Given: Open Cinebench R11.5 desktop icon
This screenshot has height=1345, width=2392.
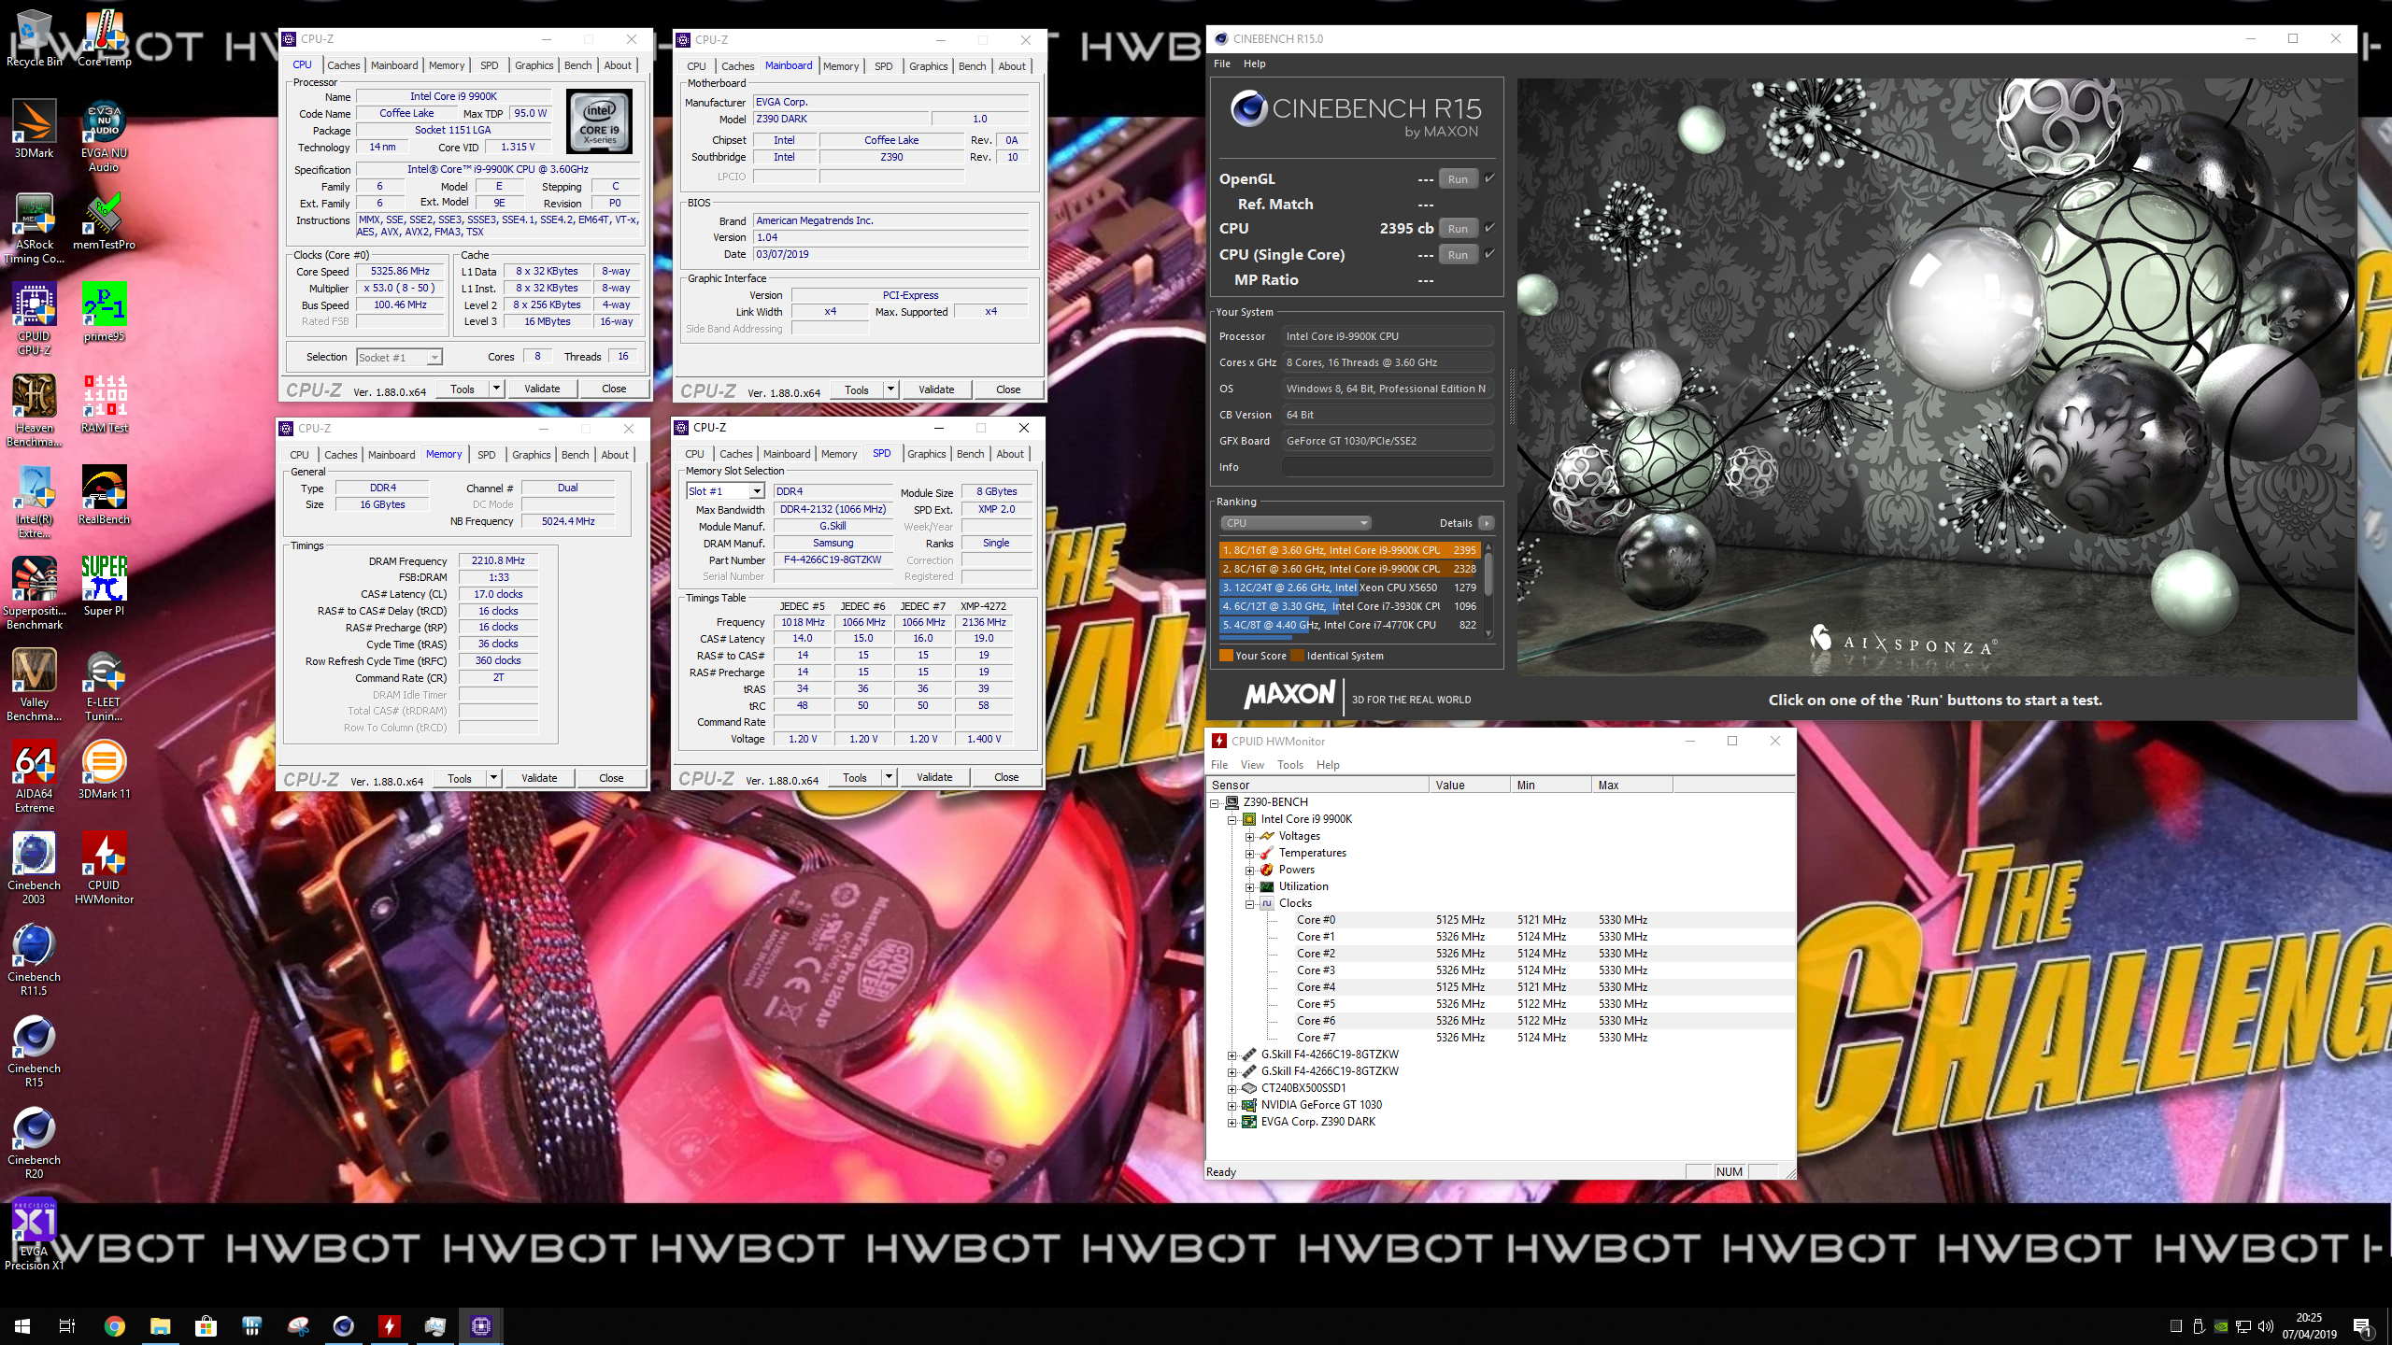Looking at the screenshot, I should pyautogui.click(x=35, y=960).
